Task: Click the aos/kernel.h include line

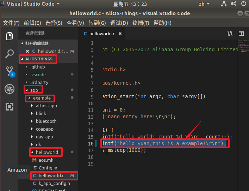Action: point(122,83)
